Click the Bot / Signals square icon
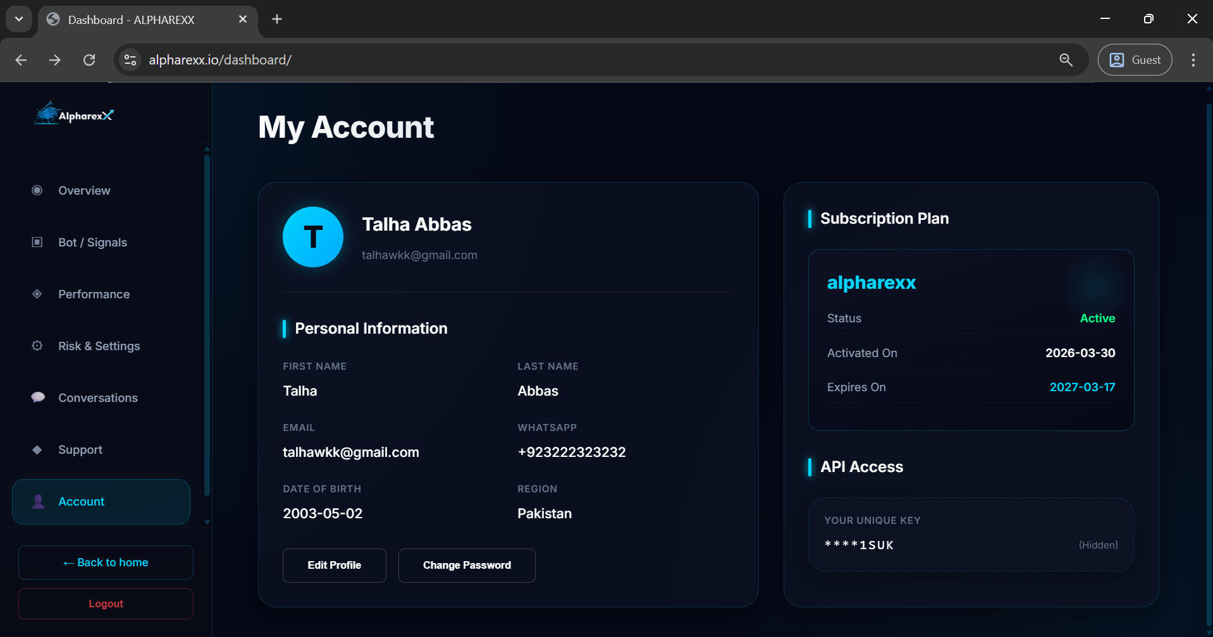The width and height of the screenshot is (1213, 637). point(37,242)
